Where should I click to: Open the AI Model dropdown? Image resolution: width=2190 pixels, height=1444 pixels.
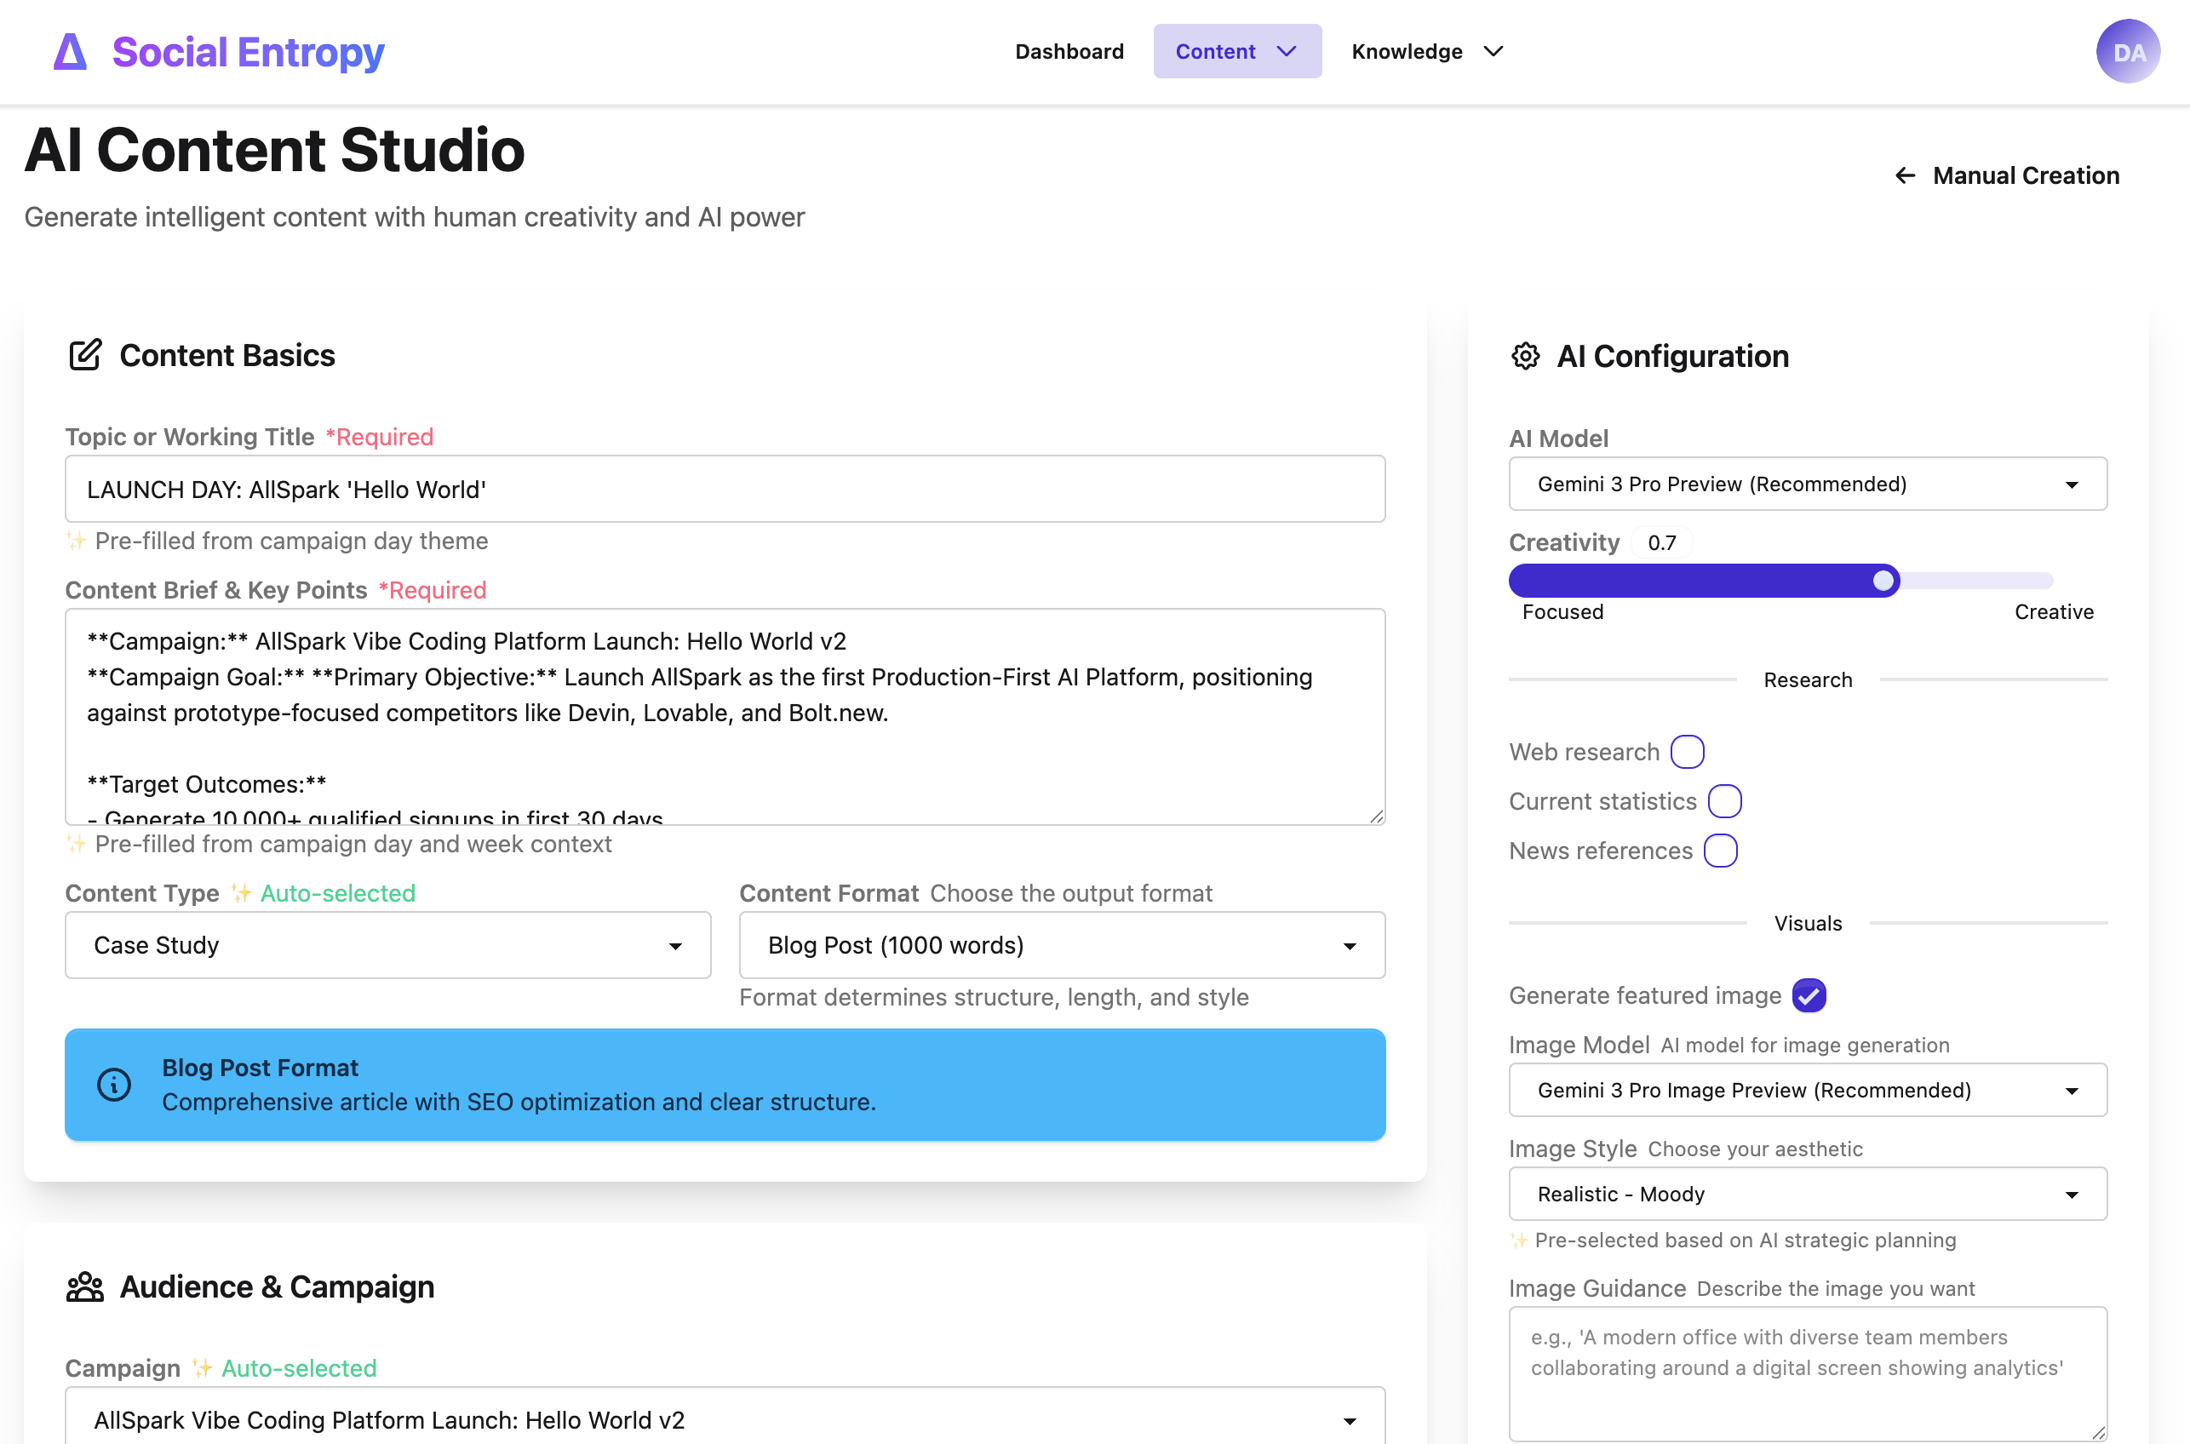coord(1807,484)
